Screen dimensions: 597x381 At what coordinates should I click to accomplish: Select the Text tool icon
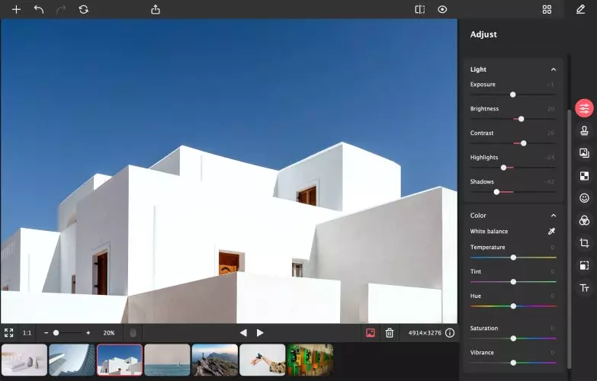(584, 288)
